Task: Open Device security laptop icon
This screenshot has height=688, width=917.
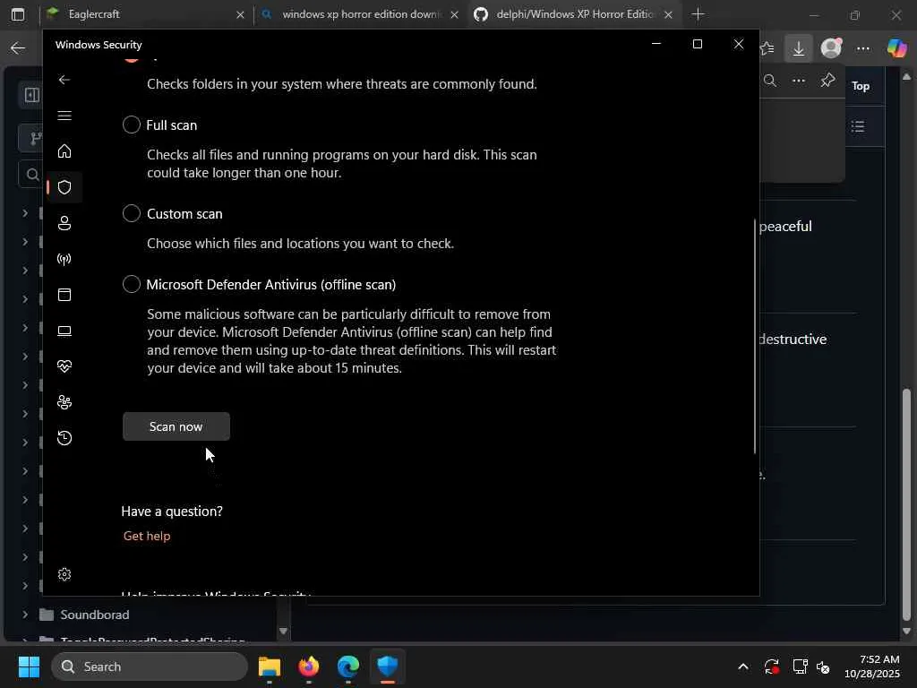Action: tap(64, 331)
